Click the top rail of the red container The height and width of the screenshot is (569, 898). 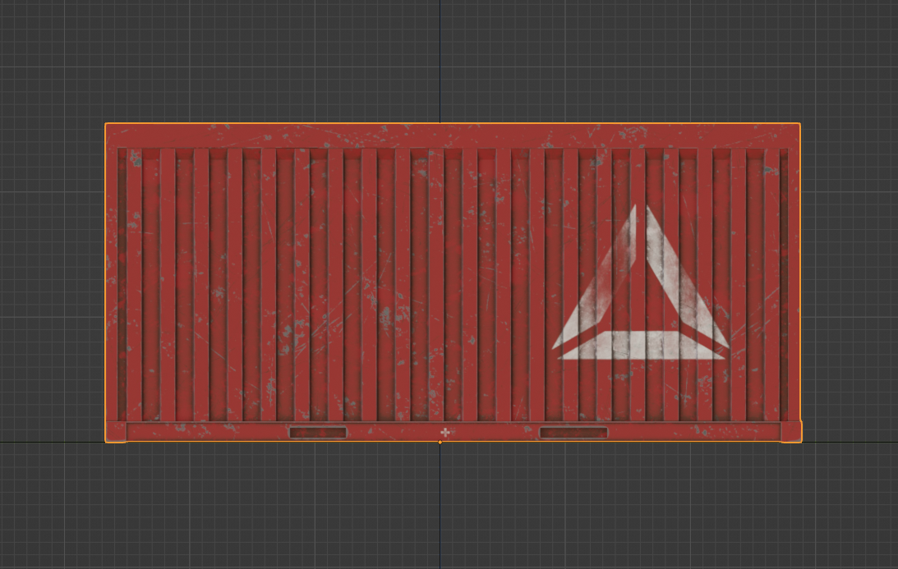pyautogui.click(x=453, y=135)
